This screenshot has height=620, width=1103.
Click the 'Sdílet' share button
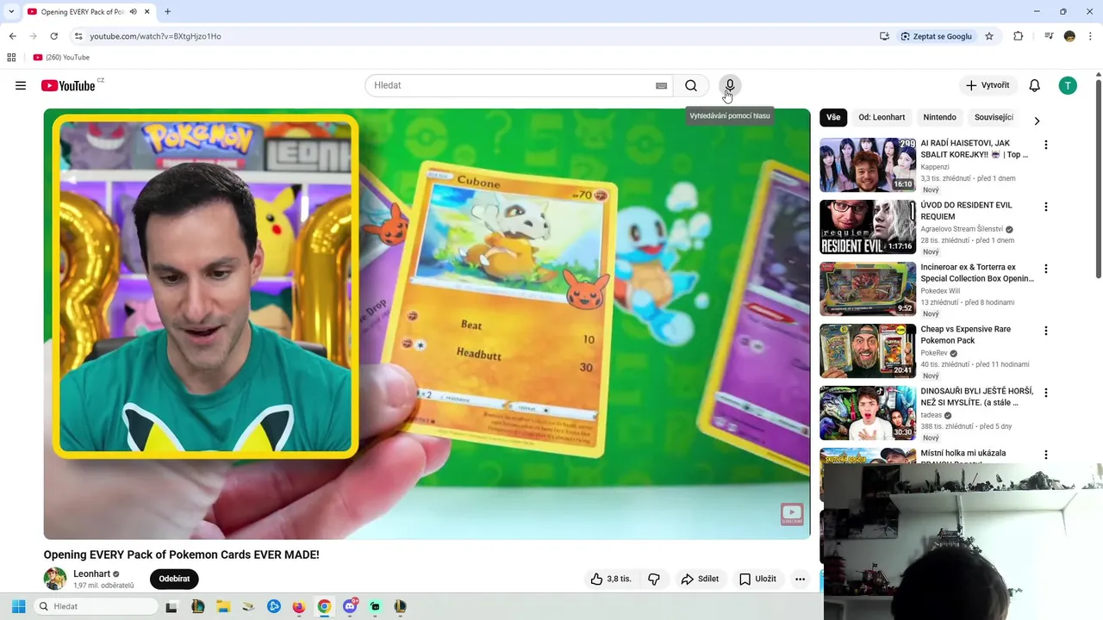pos(700,579)
